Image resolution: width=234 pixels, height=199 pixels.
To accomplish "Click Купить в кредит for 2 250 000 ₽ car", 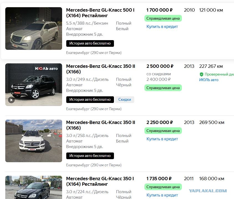I will 162,139.
